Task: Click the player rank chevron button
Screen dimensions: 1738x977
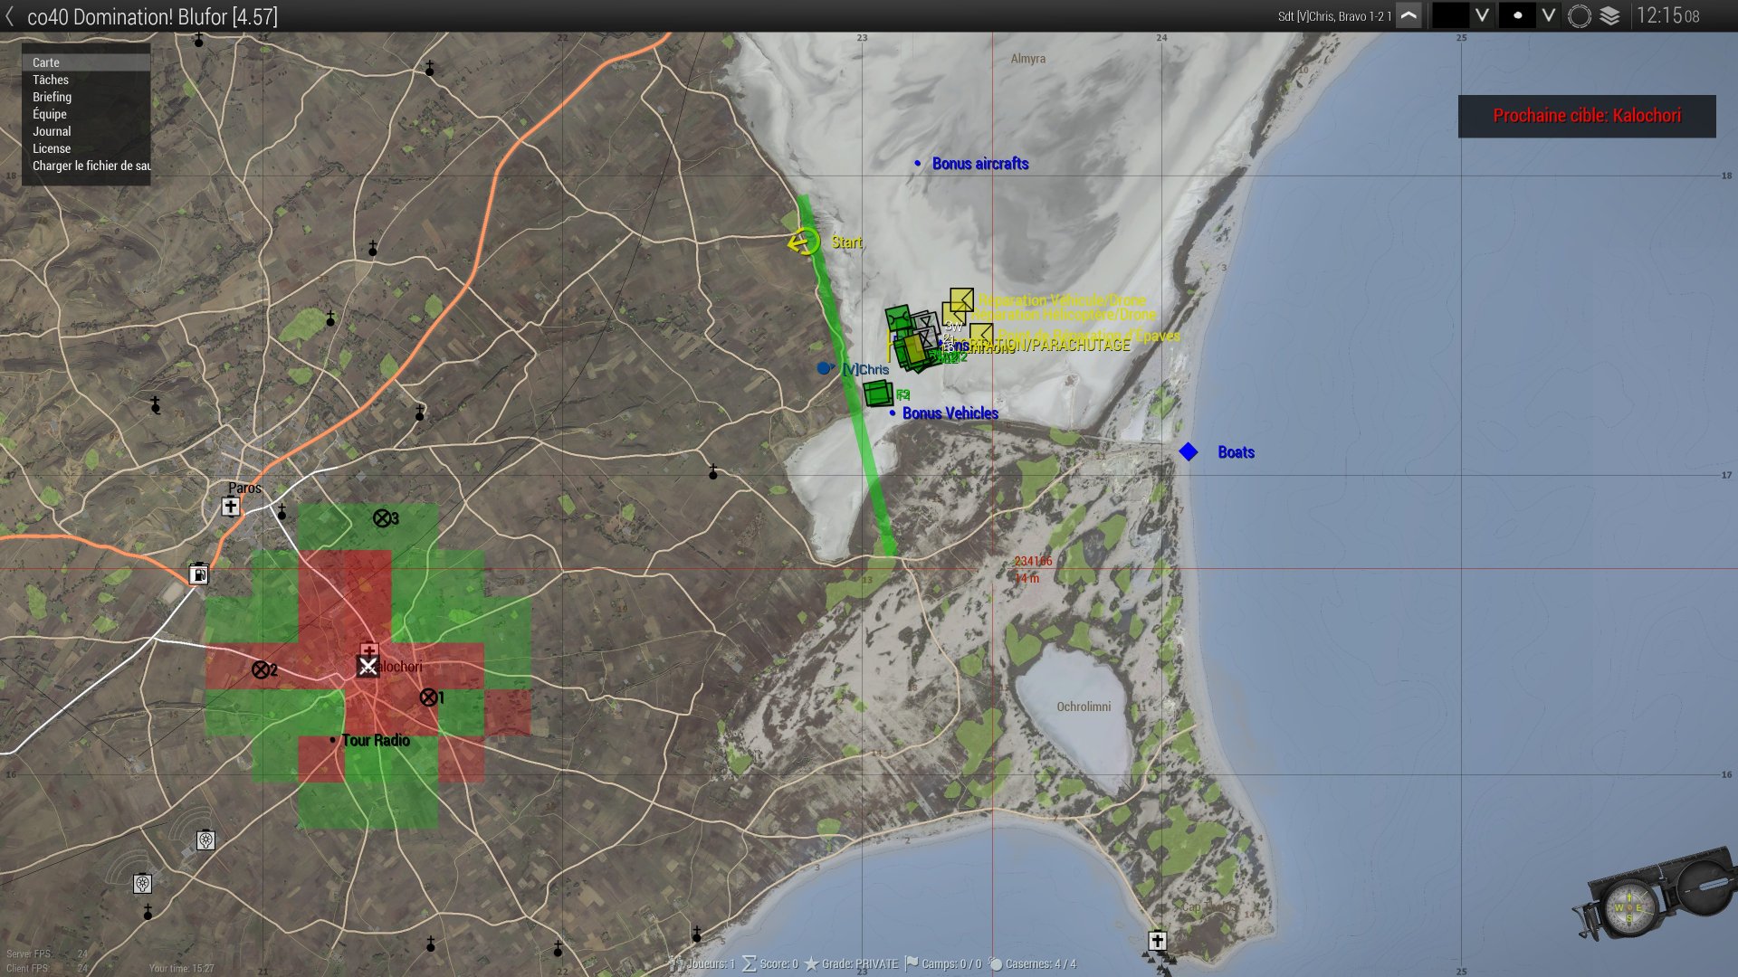Action: [x=1409, y=16]
